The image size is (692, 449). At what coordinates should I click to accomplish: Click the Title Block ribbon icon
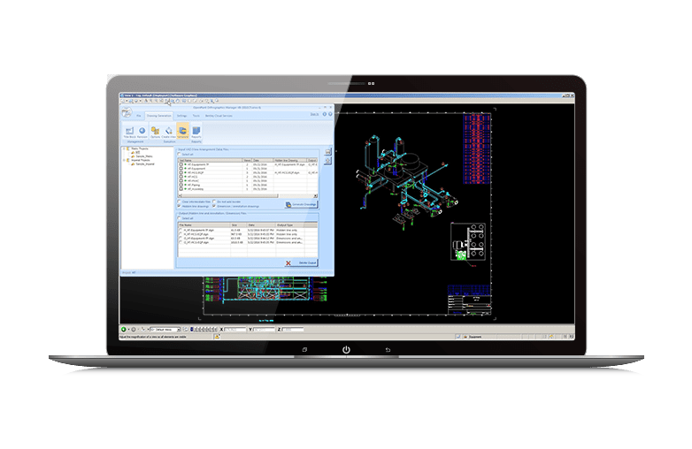pyautogui.click(x=127, y=132)
